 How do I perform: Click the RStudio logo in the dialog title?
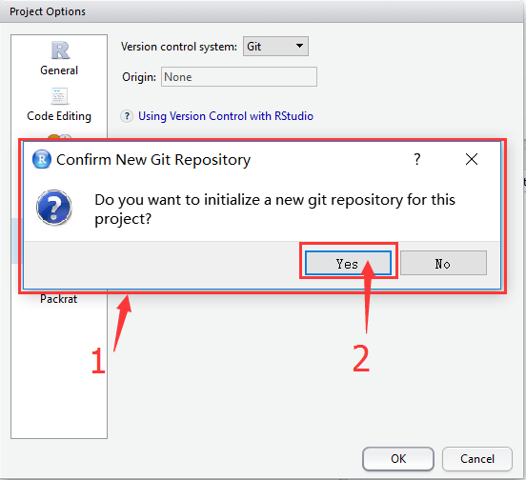[x=42, y=159]
